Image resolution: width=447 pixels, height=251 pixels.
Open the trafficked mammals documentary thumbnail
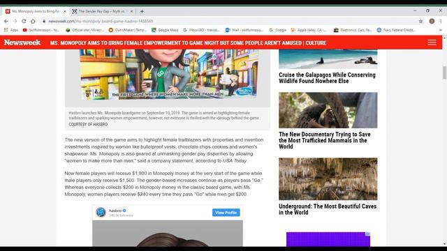click(328, 110)
